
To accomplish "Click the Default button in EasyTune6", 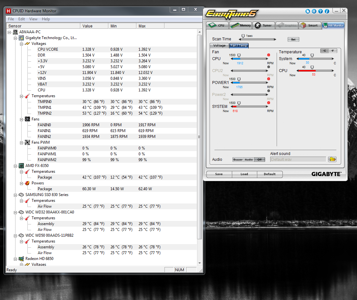I will 270,174.
